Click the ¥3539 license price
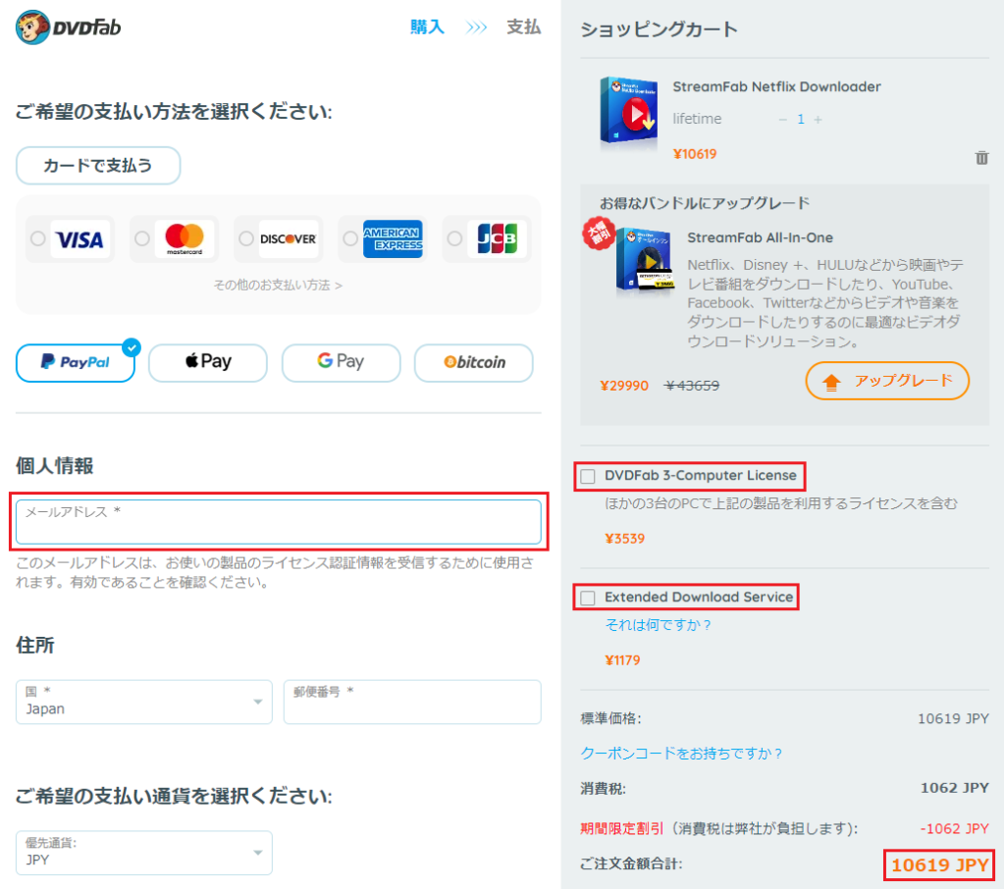Viewport: 1005px width, 889px height. tap(625, 539)
